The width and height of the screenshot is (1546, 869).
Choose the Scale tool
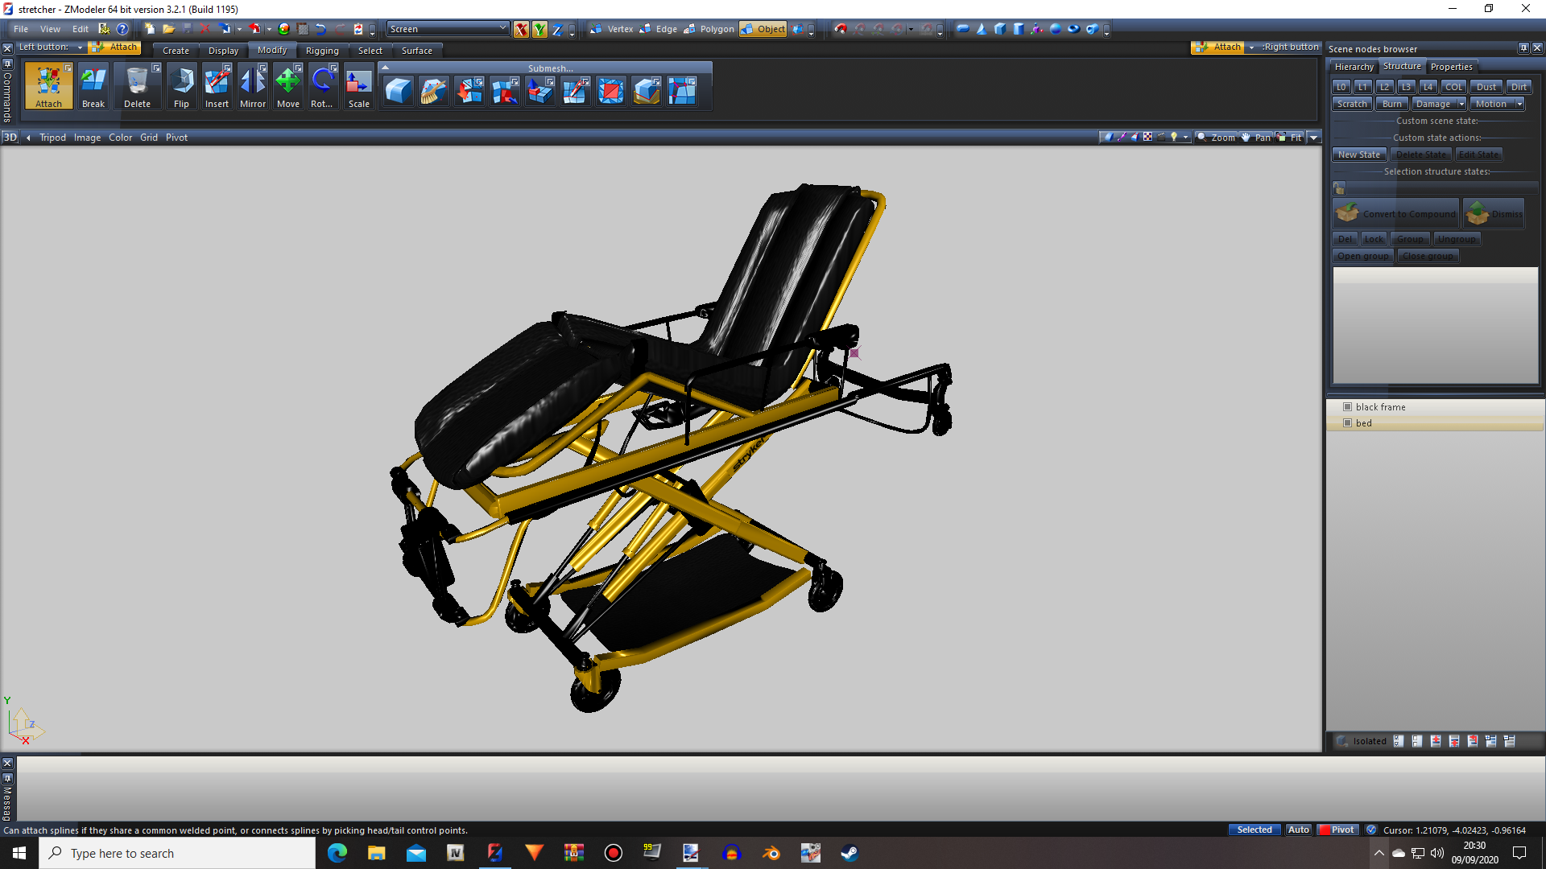358,86
